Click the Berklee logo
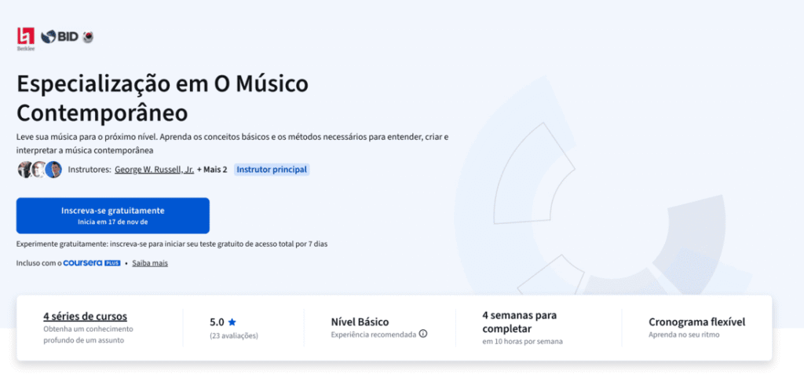Viewport: 804px width, 374px height. (26, 38)
